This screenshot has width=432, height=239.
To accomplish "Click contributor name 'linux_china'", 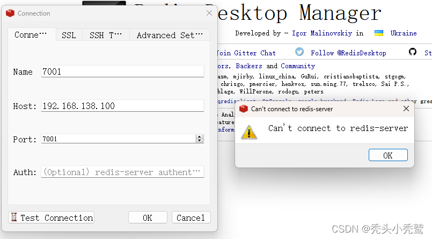I will 277,76.
